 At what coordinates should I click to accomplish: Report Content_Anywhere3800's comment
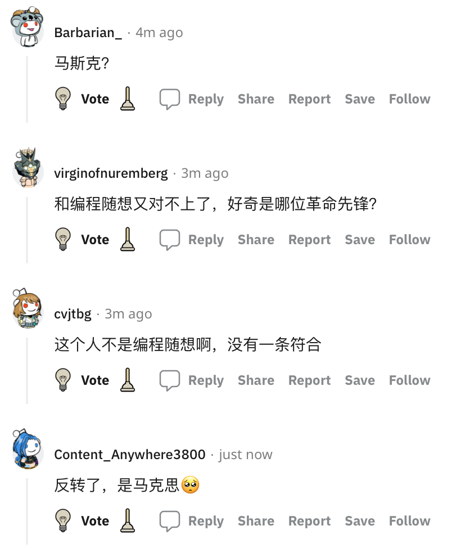[x=309, y=521]
